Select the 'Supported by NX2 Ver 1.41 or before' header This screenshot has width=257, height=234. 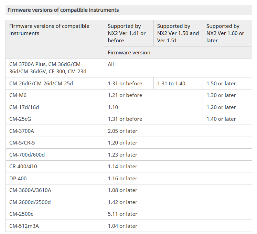pyautogui.click(x=127, y=33)
